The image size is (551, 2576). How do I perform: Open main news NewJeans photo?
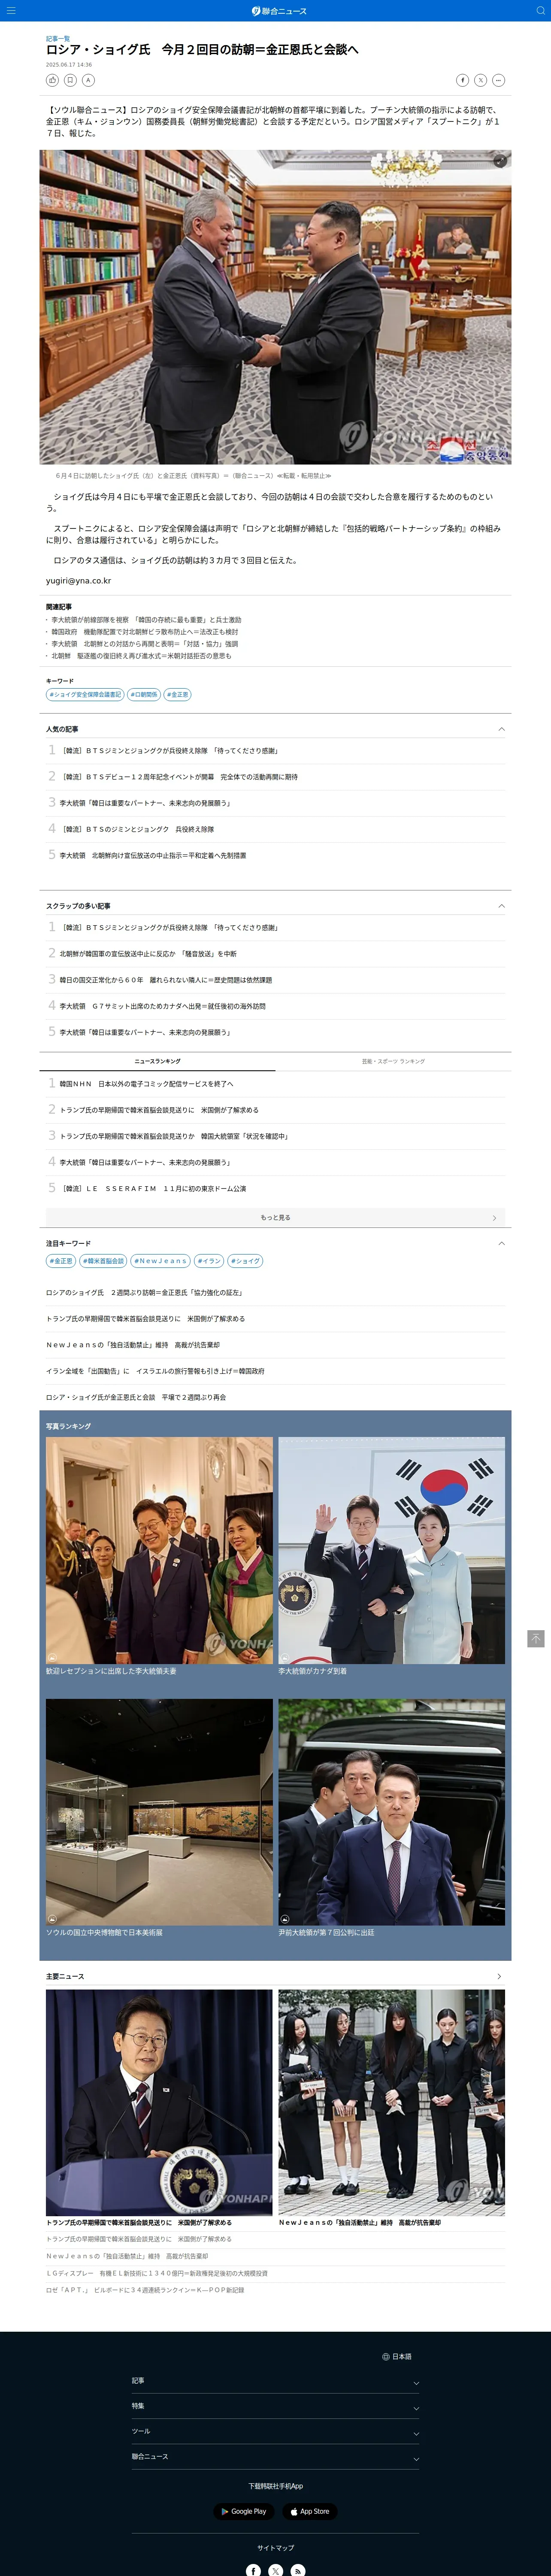click(392, 2102)
